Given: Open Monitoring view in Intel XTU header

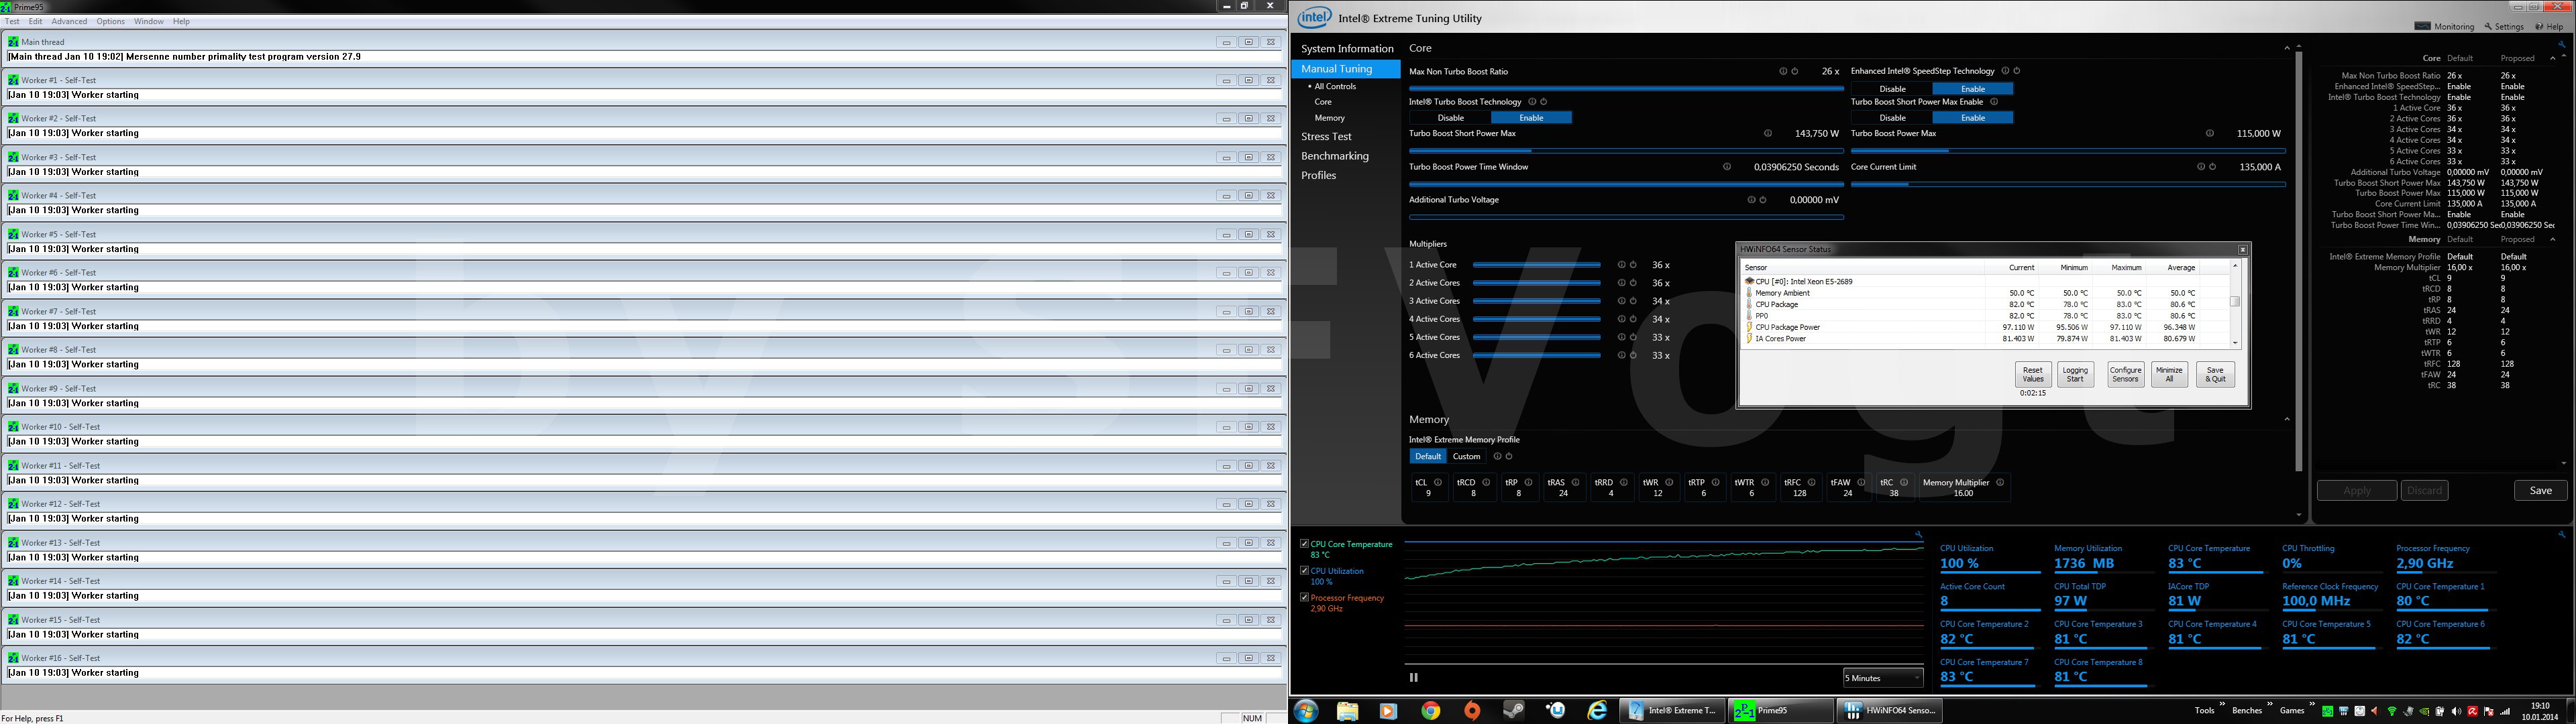Looking at the screenshot, I should pyautogui.click(x=2444, y=27).
